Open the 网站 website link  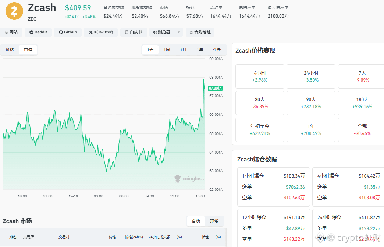pos(11,32)
